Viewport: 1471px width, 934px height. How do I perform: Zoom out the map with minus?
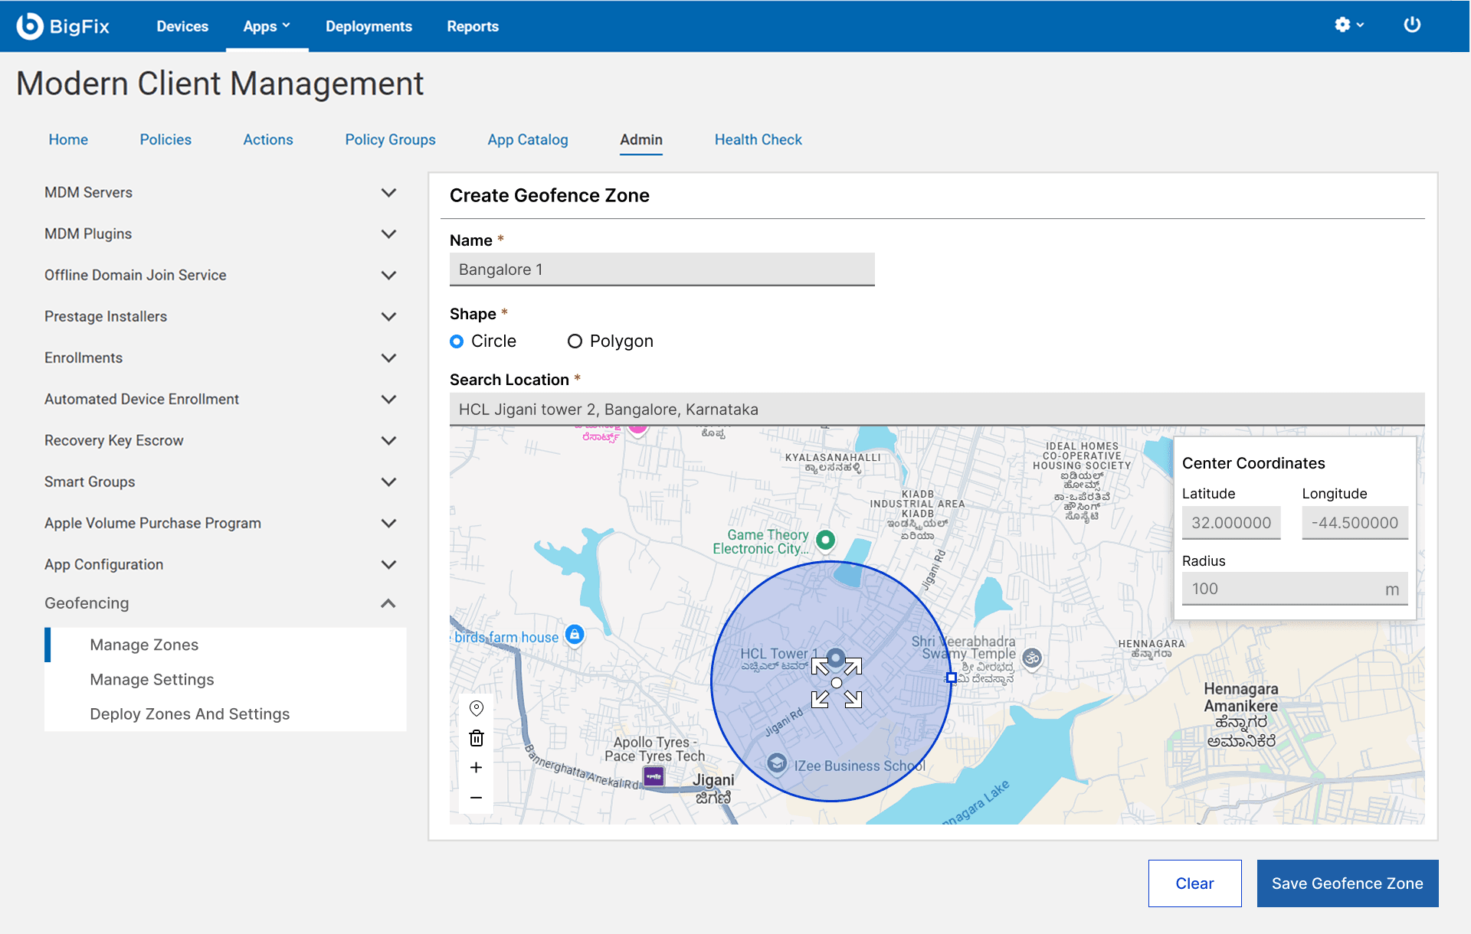477,798
